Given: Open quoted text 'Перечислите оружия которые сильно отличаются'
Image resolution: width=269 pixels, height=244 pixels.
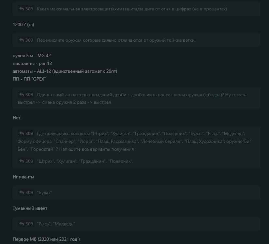Looking at the screenshot, I should [x=116, y=40].
